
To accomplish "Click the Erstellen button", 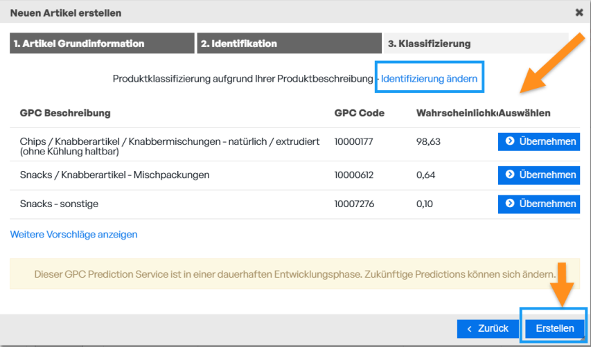I will (555, 328).
